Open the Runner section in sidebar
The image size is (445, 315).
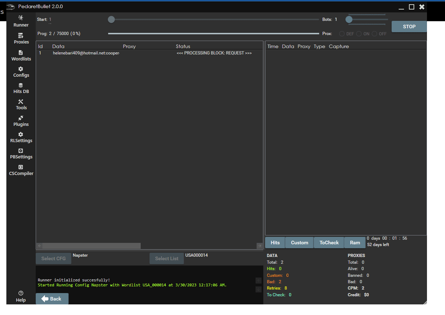click(21, 21)
